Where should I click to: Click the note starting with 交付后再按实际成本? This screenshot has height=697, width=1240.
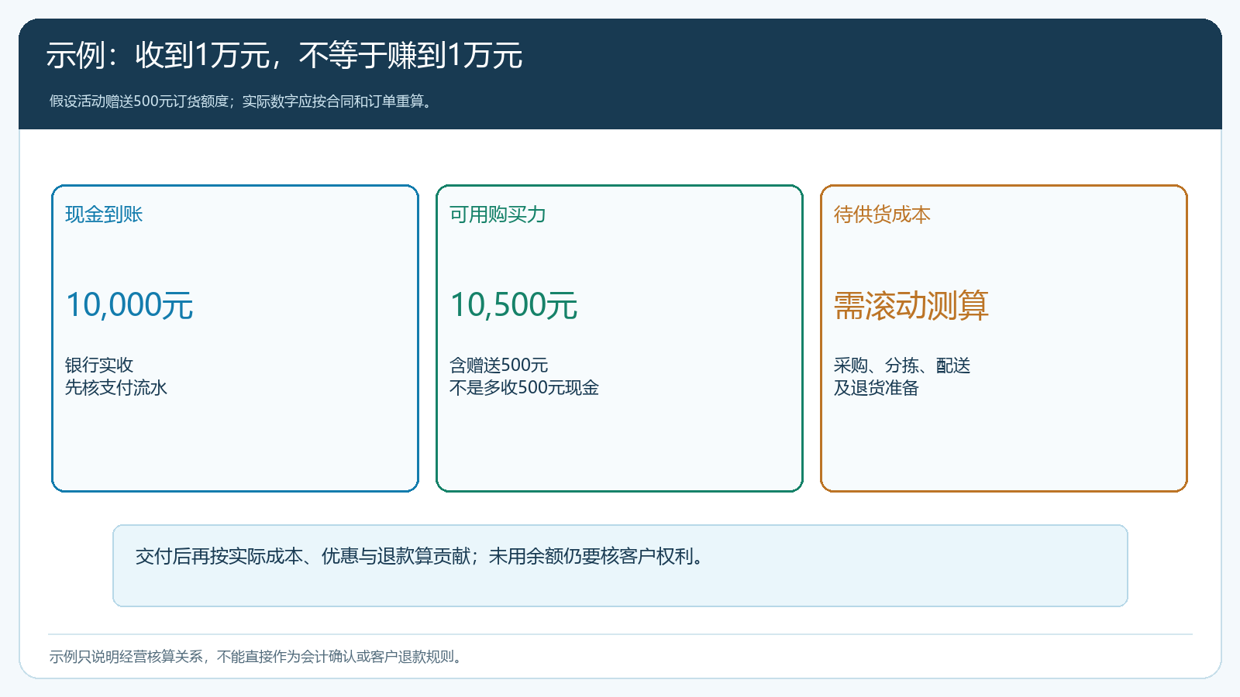pyautogui.click(x=421, y=556)
